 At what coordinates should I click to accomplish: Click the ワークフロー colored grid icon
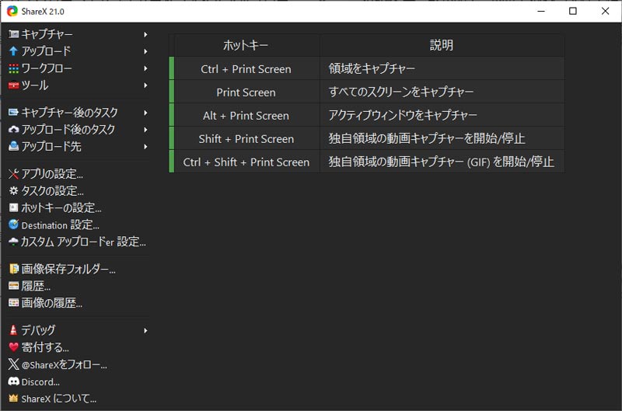13,68
